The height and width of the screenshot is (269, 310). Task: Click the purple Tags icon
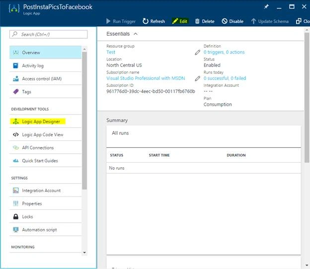pyautogui.click(x=15, y=92)
